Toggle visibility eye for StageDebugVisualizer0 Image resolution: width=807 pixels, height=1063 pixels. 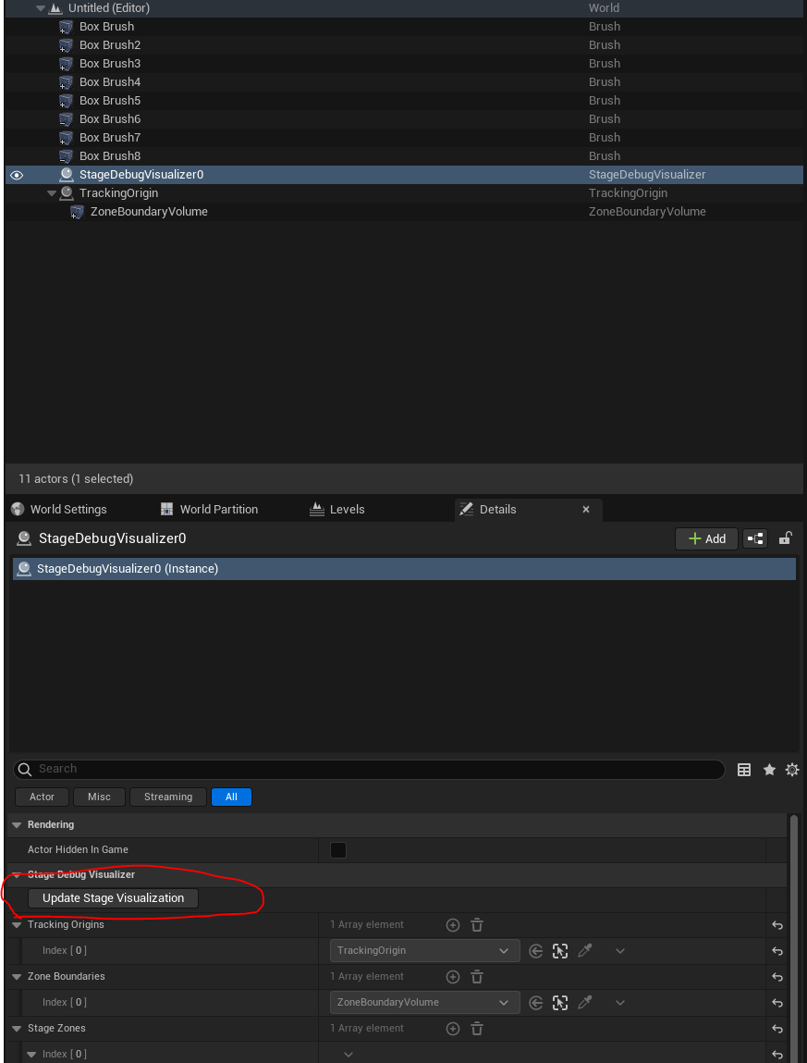point(16,175)
